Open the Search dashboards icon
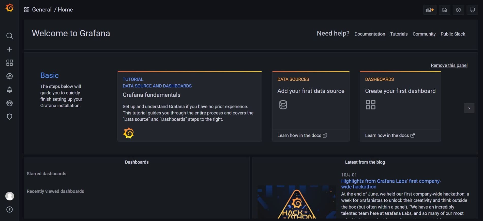Viewport: 483px width, 221px height. click(x=9, y=36)
